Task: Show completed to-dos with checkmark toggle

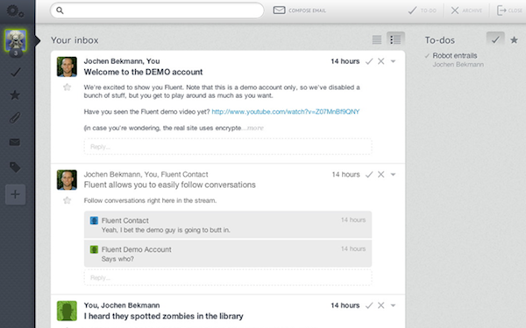Action: (495, 40)
